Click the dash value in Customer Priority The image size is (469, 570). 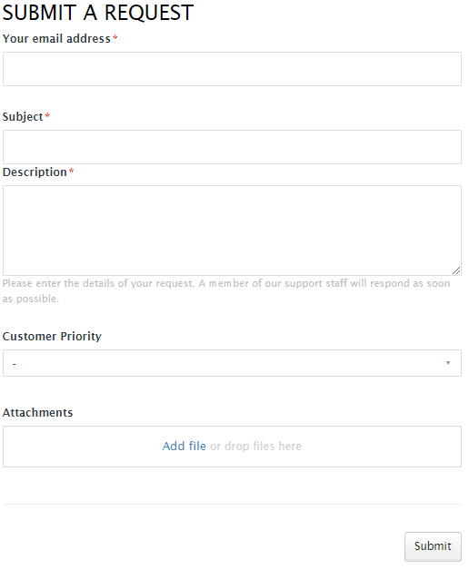click(15, 364)
